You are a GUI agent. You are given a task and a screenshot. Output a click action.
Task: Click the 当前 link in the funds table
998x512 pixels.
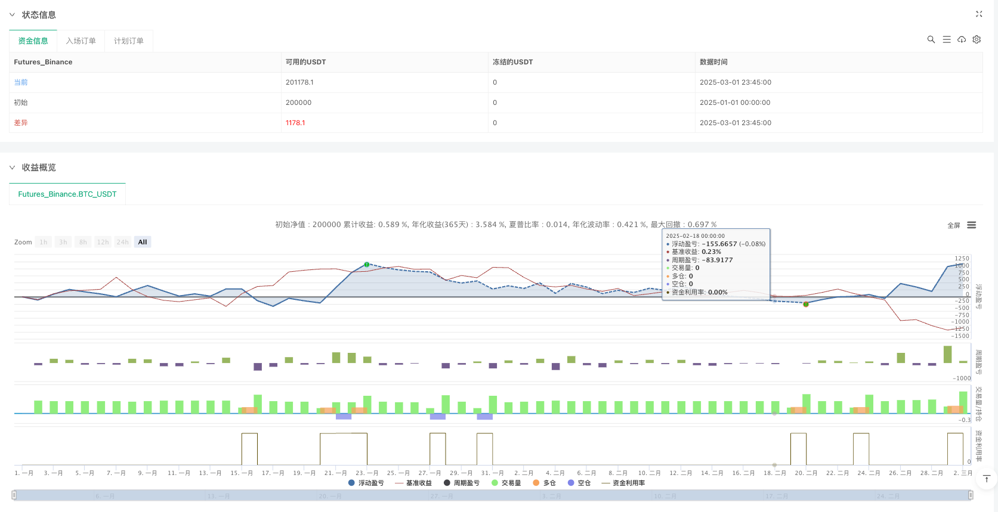pos(21,82)
